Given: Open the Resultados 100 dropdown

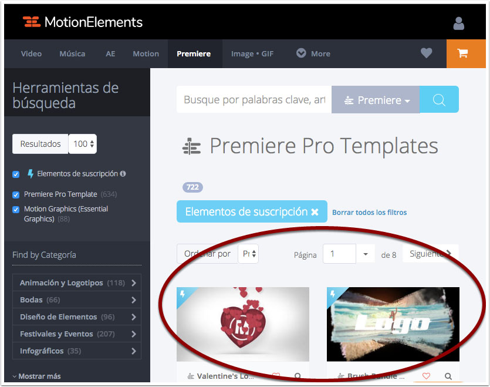Looking at the screenshot, I should 83,144.
